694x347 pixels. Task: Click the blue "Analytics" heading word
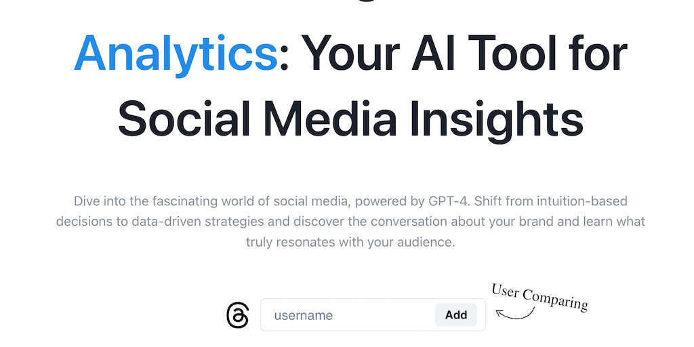pos(176,54)
